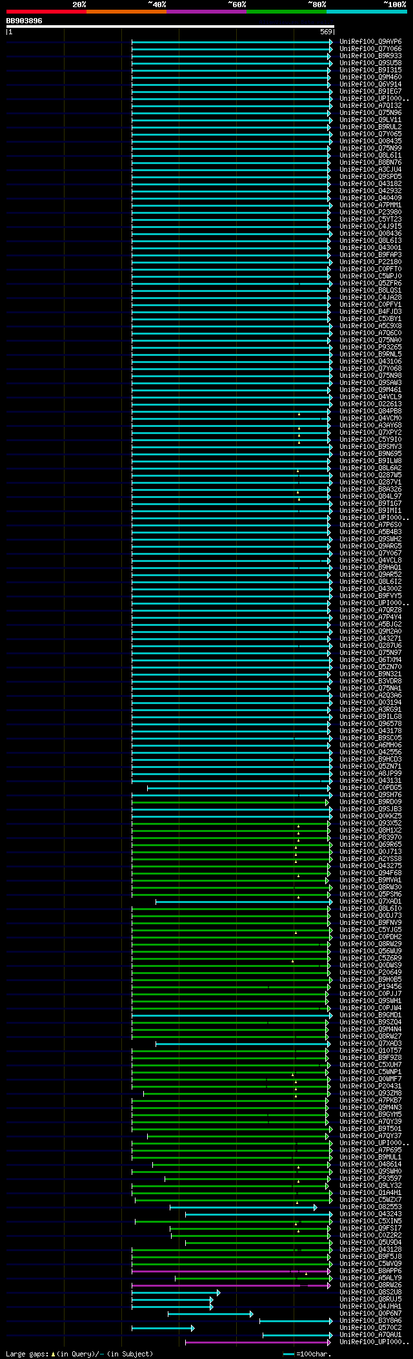Click cyan alignment bar of UniRef100_Q43243
This screenshot has height=1359, width=413.
tap(259, 1214)
